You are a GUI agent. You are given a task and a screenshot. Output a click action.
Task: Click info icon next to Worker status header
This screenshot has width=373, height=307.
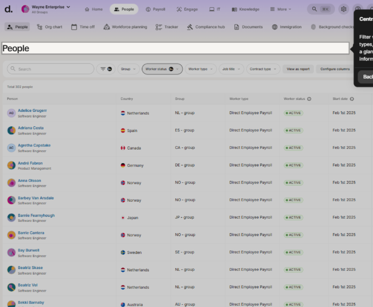309,99
